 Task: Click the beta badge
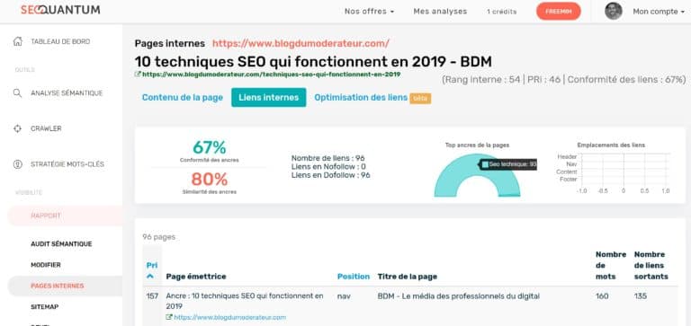(x=420, y=99)
